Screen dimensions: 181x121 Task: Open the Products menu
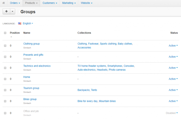pos(31,3)
